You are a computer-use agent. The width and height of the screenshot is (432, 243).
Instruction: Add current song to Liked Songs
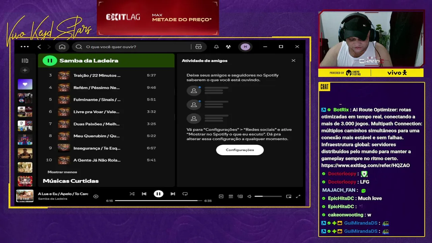pyautogui.click(x=96, y=196)
